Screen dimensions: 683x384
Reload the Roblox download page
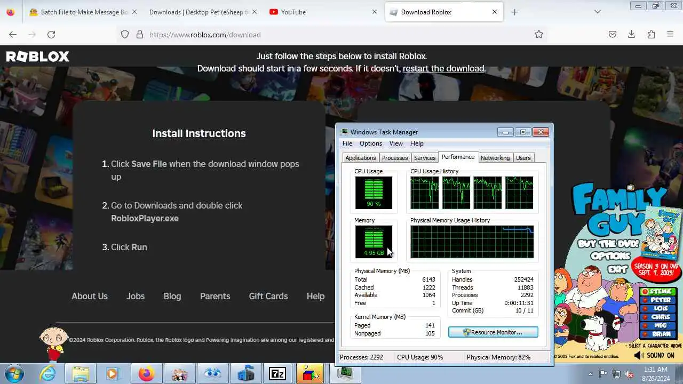pyautogui.click(x=51, y=35)
